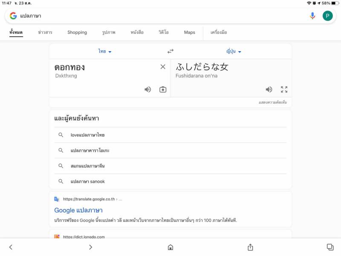Open the green P profile avatar
Screen dimensions: 341x256
327,16
